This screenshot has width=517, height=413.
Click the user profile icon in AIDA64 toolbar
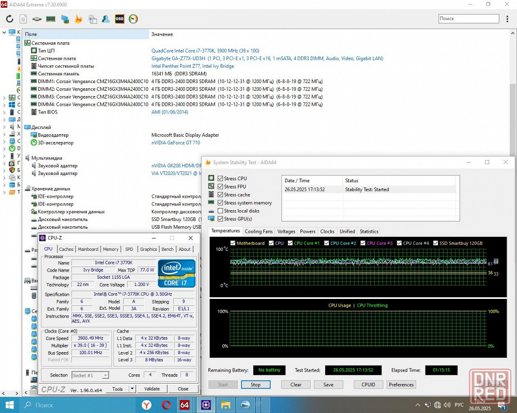106,19
